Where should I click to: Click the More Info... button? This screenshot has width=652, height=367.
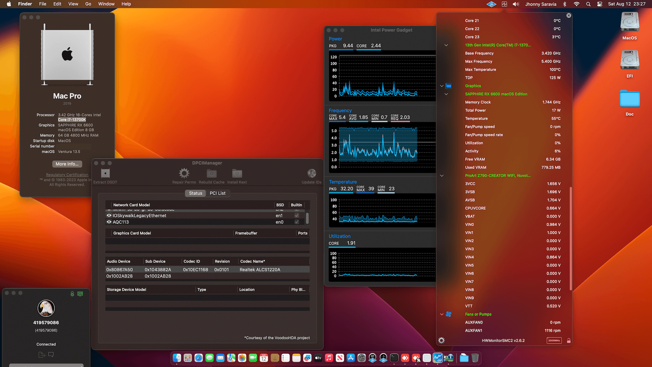pos(67,164)
